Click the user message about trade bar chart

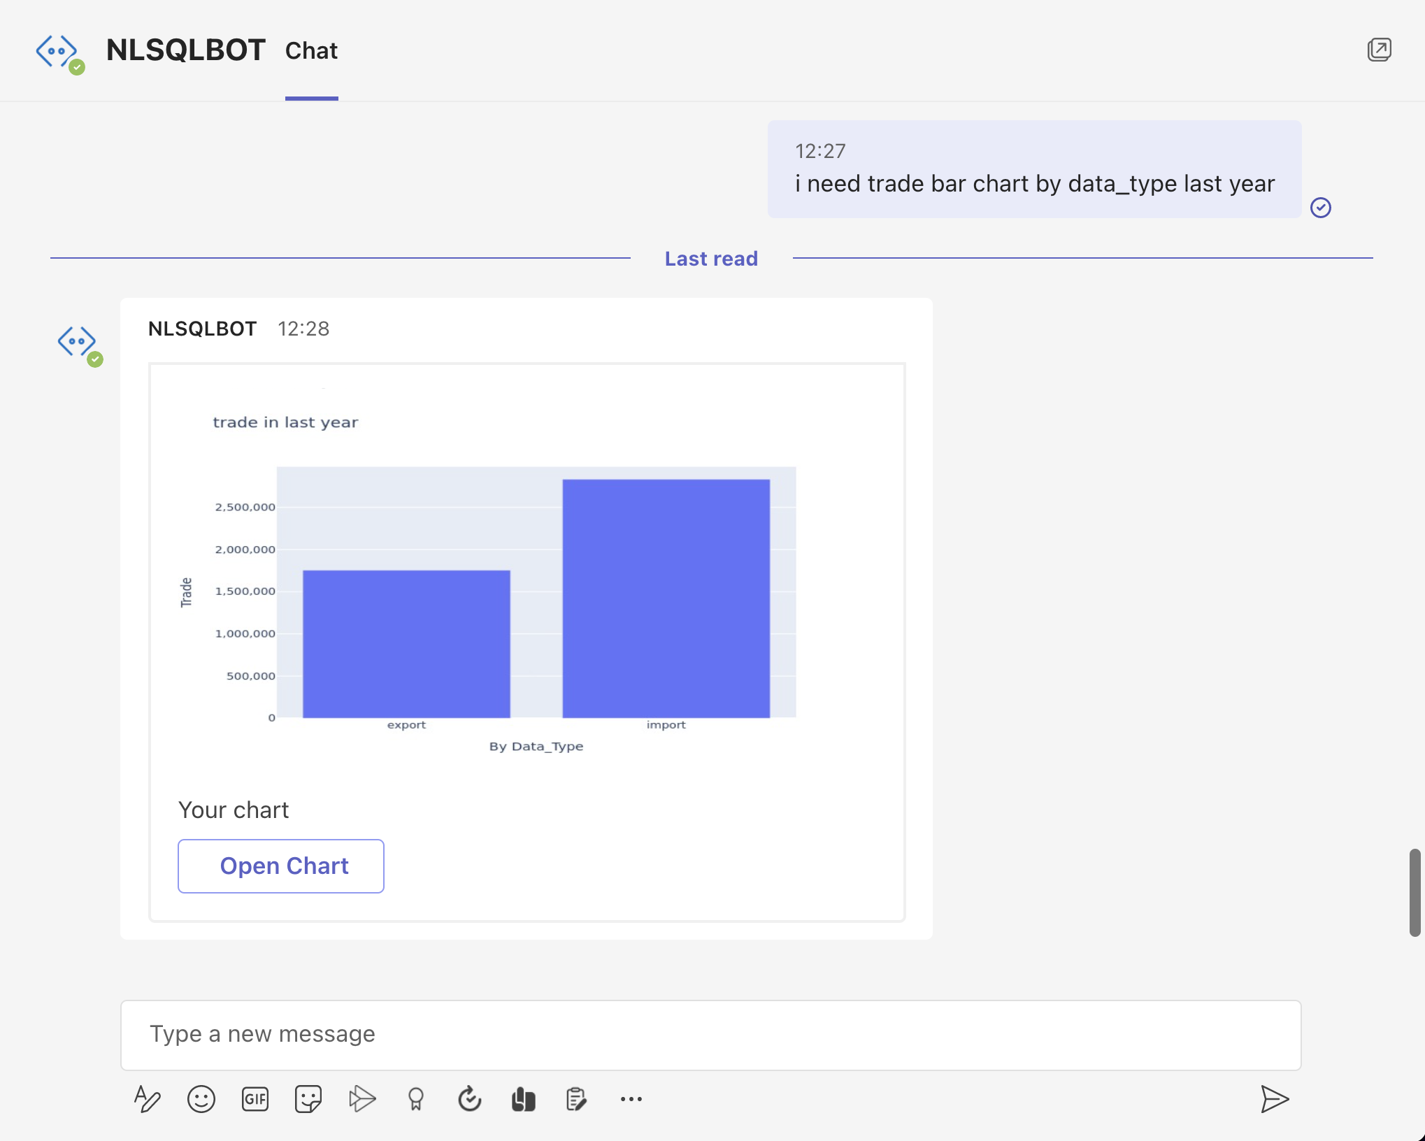[1034, 169]
